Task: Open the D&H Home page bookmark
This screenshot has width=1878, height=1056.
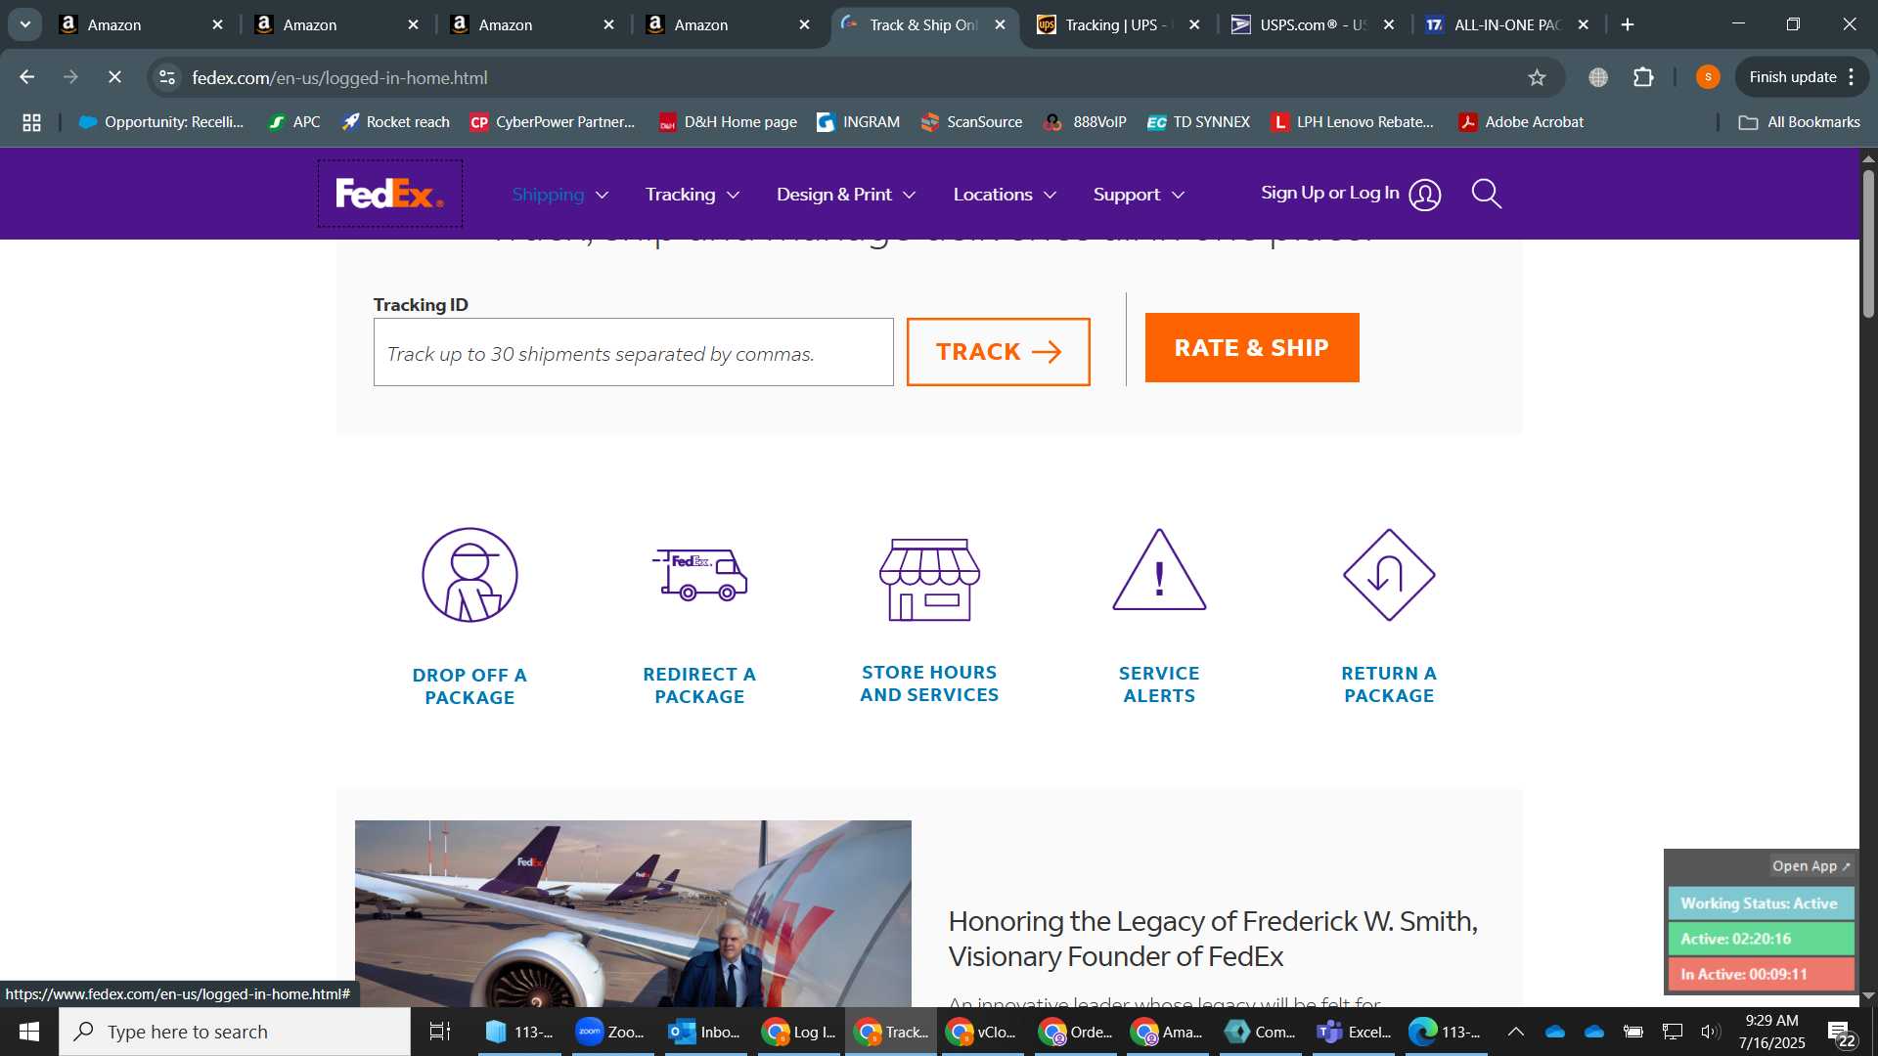Action: tap(729, 122)
